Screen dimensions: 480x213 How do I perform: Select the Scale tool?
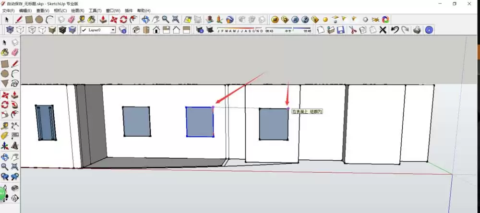pos(5,115)
